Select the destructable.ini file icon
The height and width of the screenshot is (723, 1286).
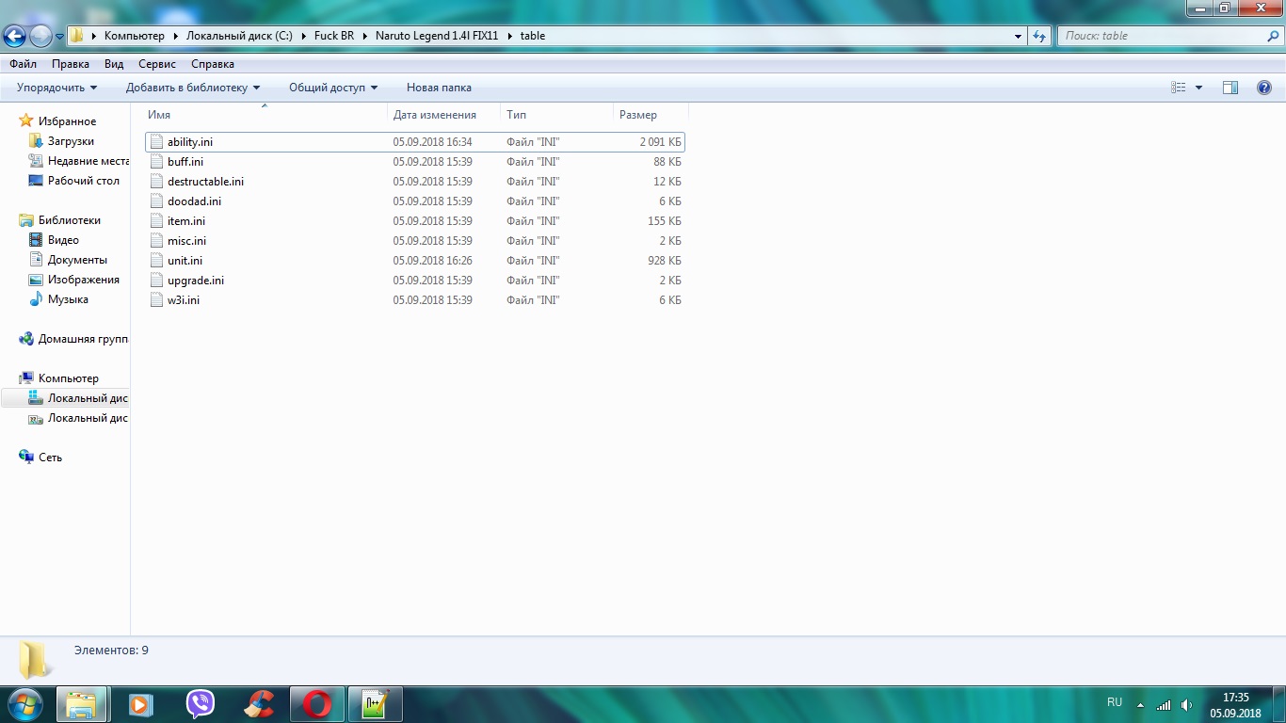[156, 182]
